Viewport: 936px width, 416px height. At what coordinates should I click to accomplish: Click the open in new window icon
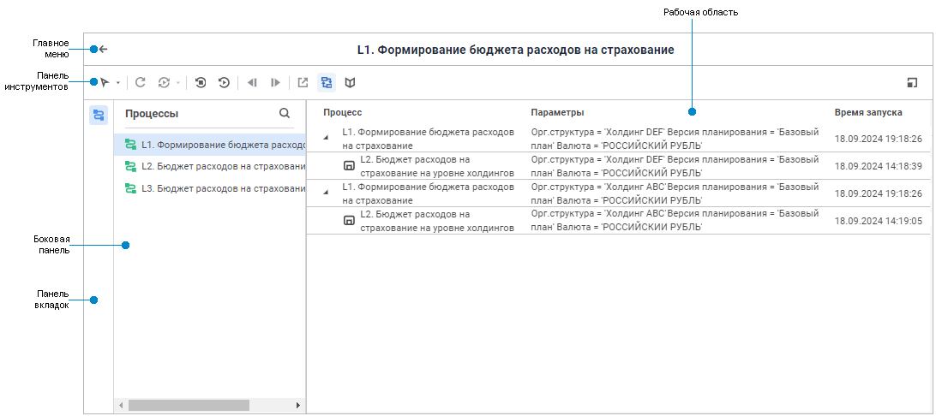(303, 83)
